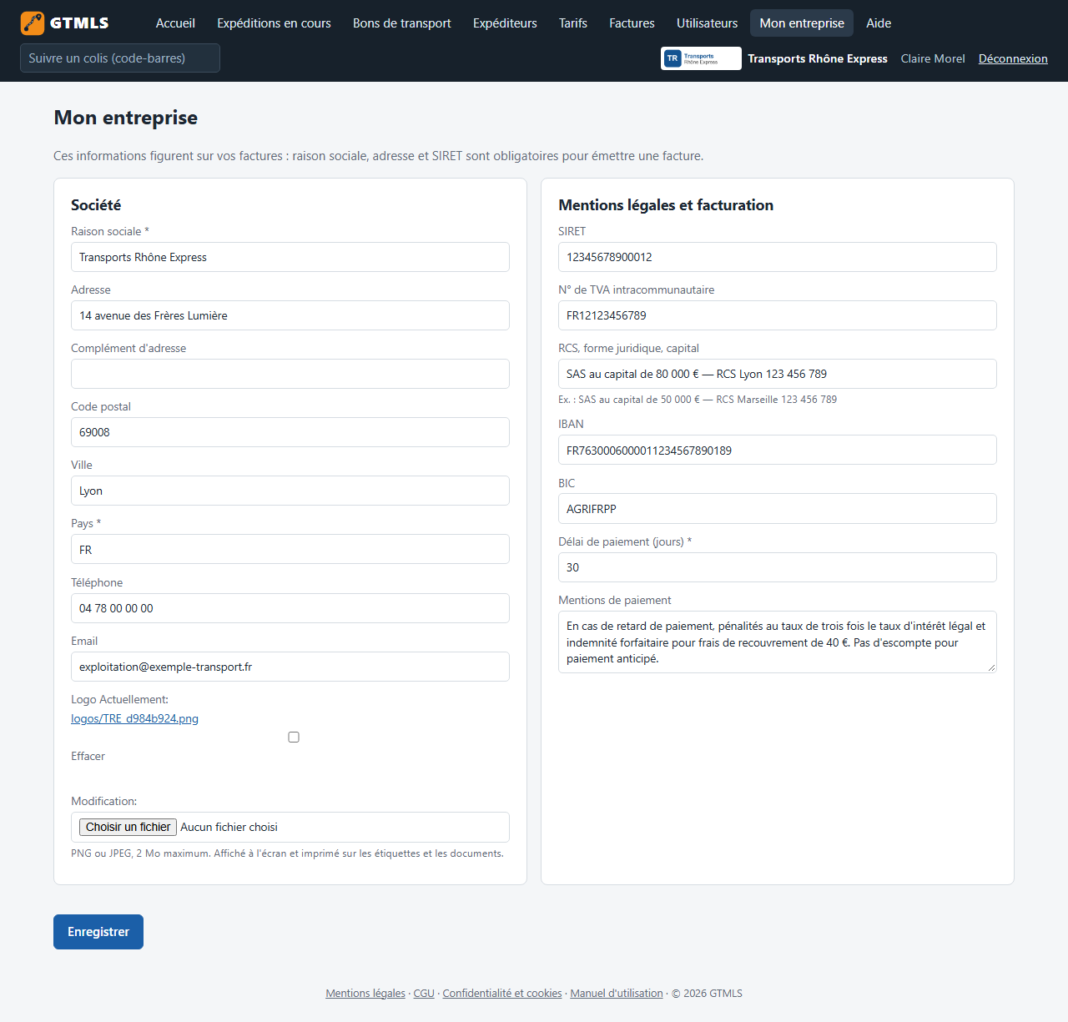Navigate to Expéditeurs

click(505, 23)
